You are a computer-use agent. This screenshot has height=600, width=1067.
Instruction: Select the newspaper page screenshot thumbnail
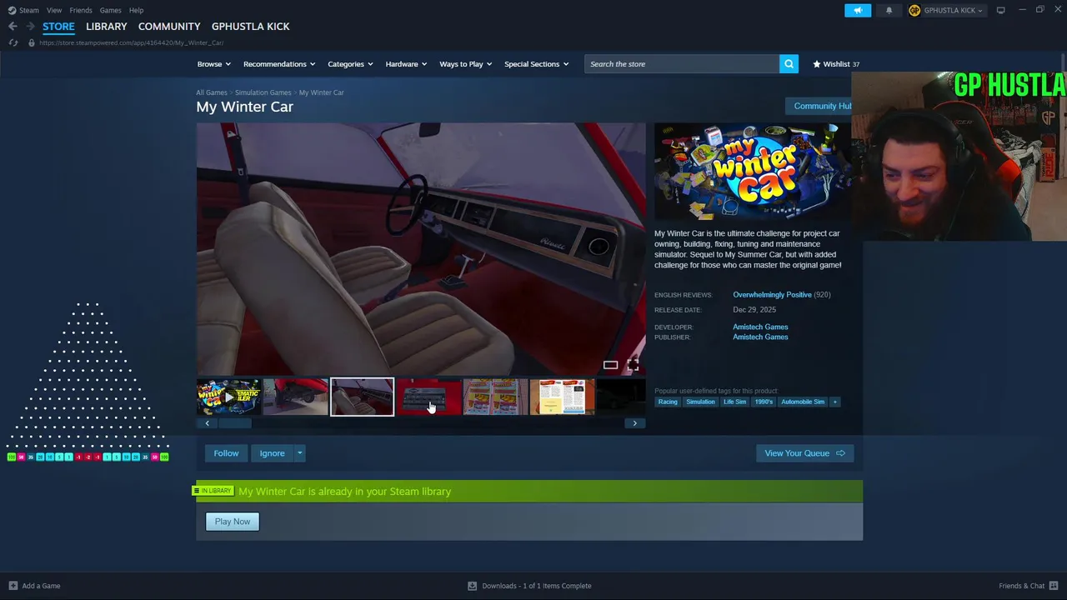[x=562, y=397]
